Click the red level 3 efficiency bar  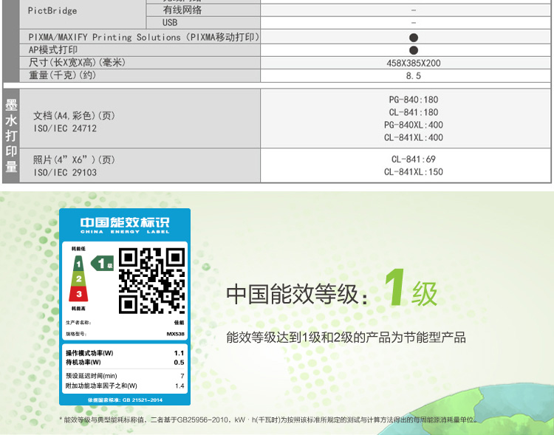(78, 294)
